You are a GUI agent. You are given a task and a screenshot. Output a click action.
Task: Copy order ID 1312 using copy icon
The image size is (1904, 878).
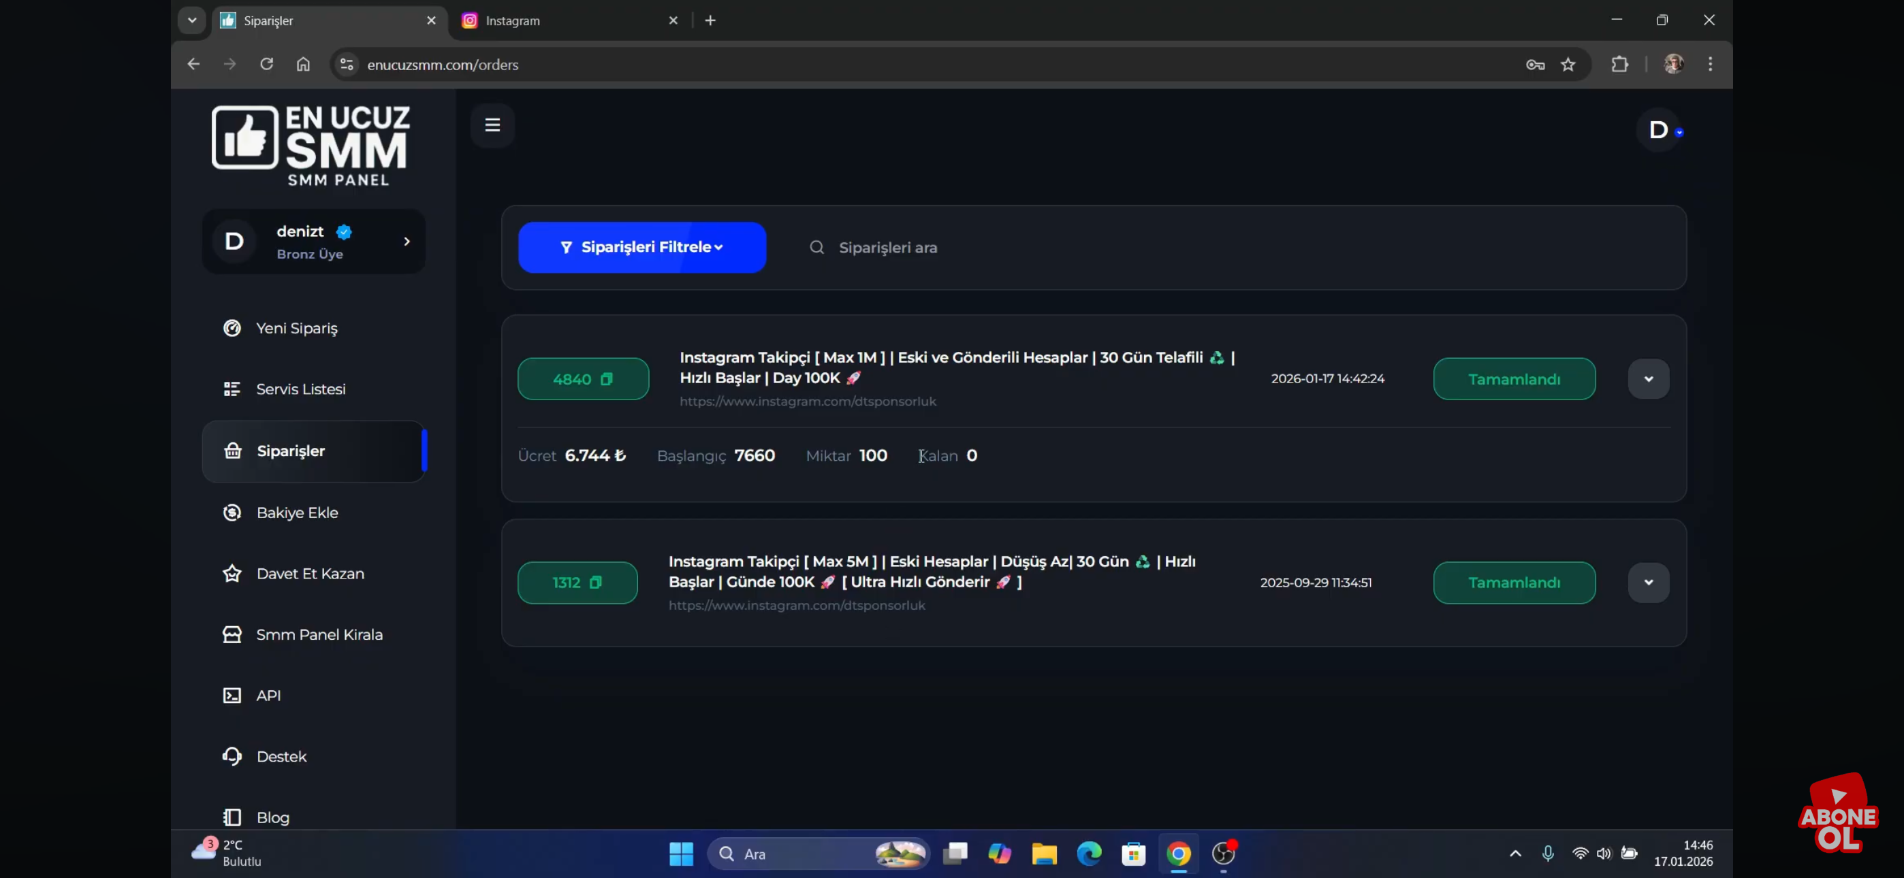596,583
